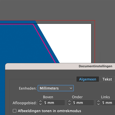
Task: Increase the Boven bleed value with up arrow
Action: point(40,101)
